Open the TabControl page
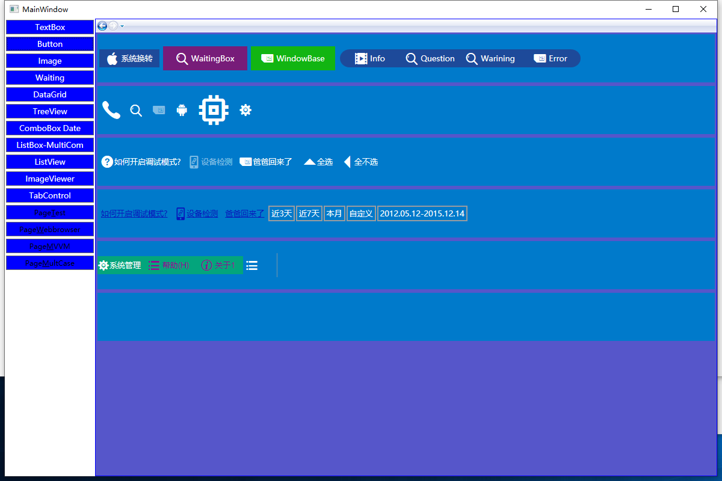 (x=50, y=195)
